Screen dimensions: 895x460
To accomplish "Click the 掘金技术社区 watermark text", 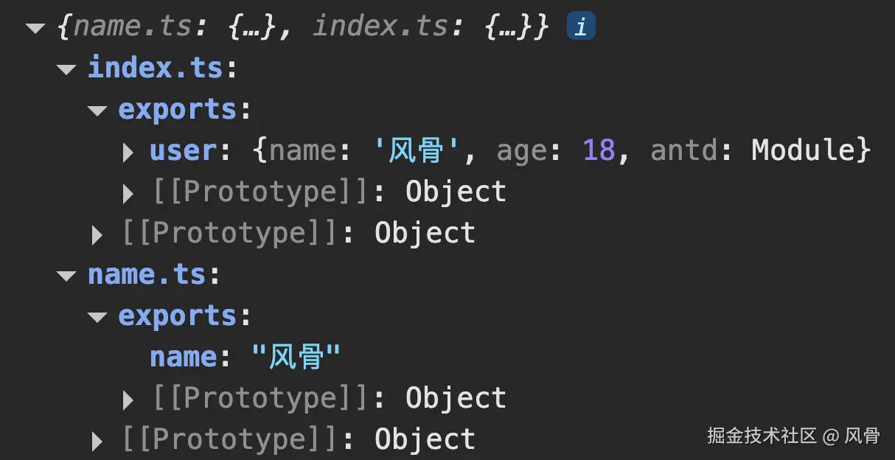I will [x=762, y=436].
